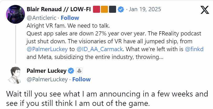This screenshot has height=109, width=213.
Task: Open Blair Renaud's profile avatar
Action: pyautogui.click(x=15, y=14)
